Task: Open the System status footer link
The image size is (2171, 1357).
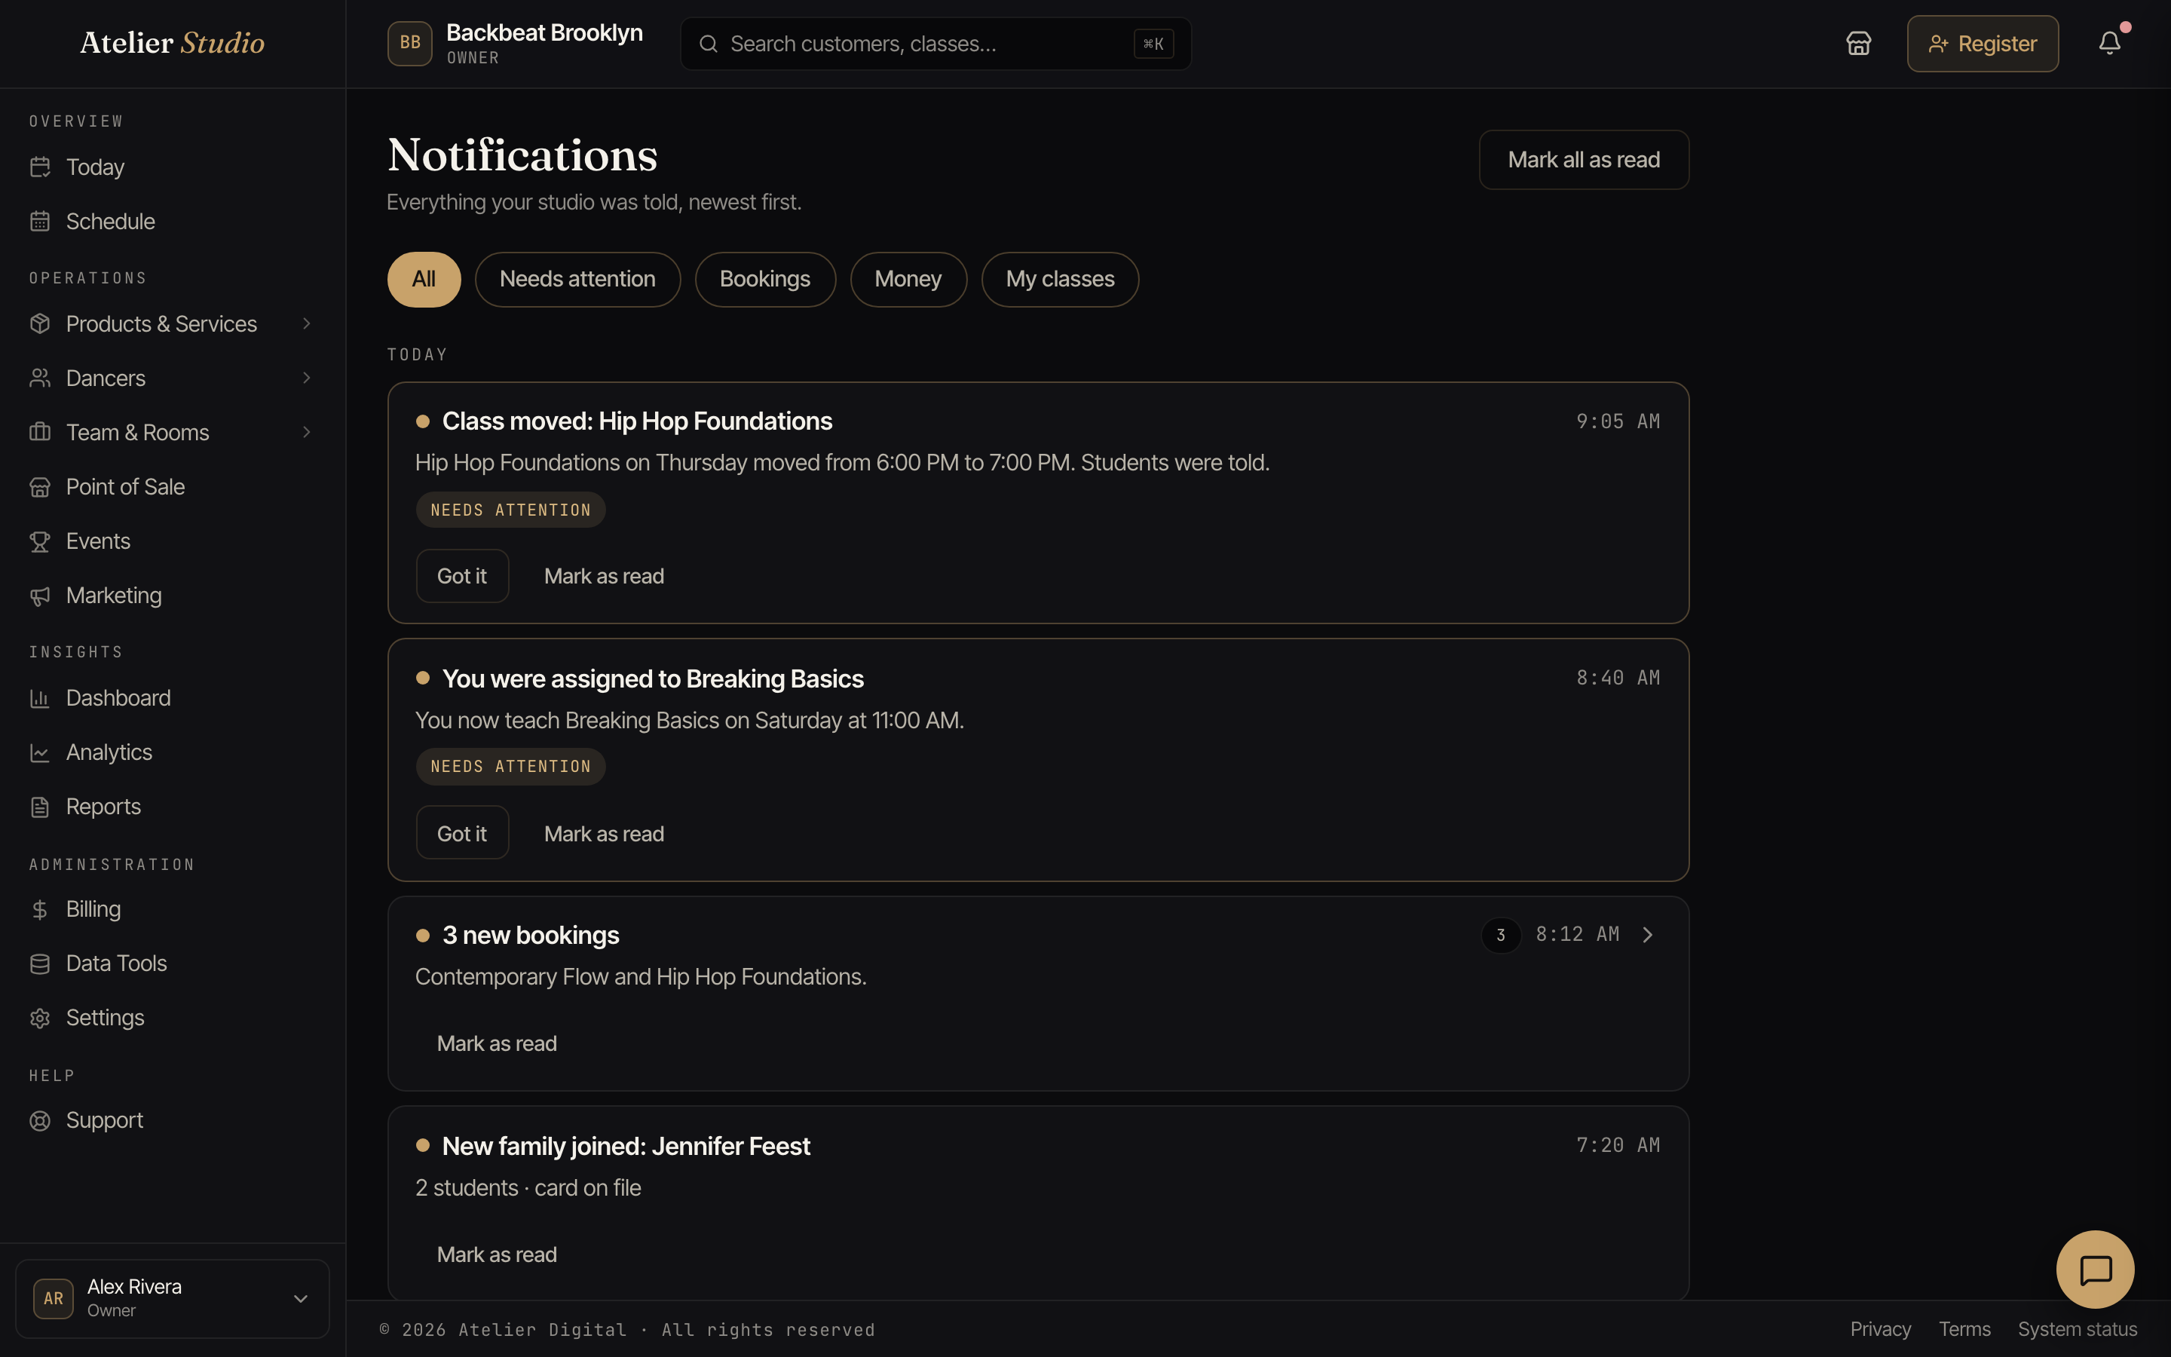Action: 2078,1329
